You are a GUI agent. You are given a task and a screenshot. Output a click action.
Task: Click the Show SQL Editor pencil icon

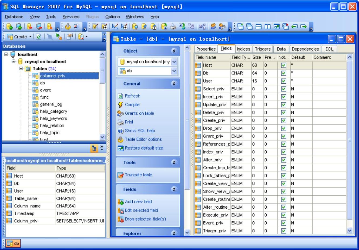[95, 27]
